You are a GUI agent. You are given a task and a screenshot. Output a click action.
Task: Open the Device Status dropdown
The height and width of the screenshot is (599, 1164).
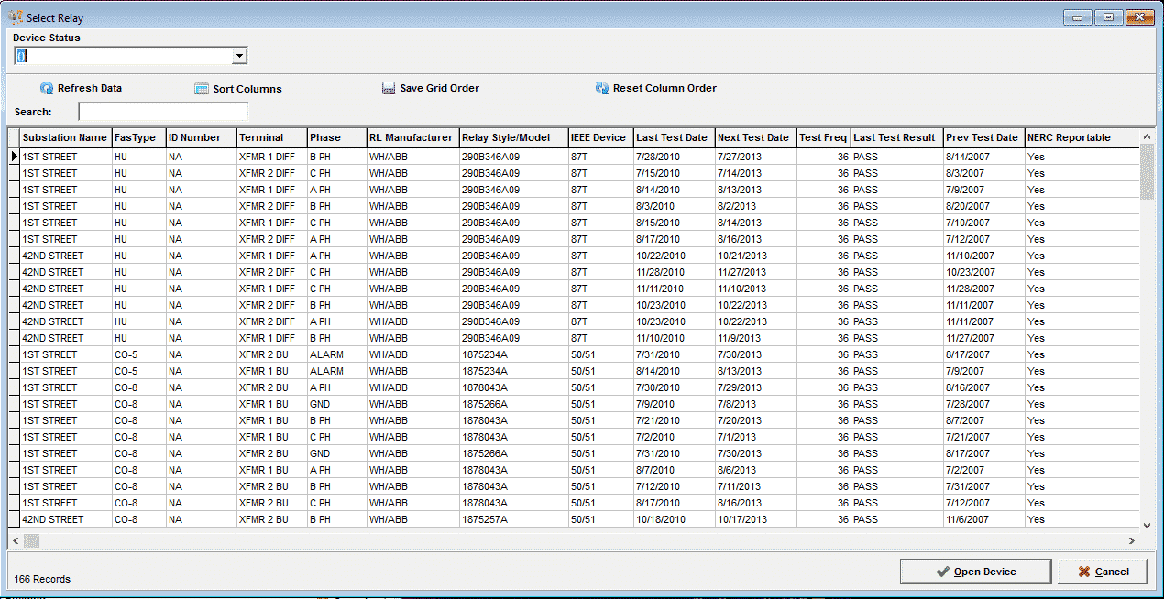239,57
